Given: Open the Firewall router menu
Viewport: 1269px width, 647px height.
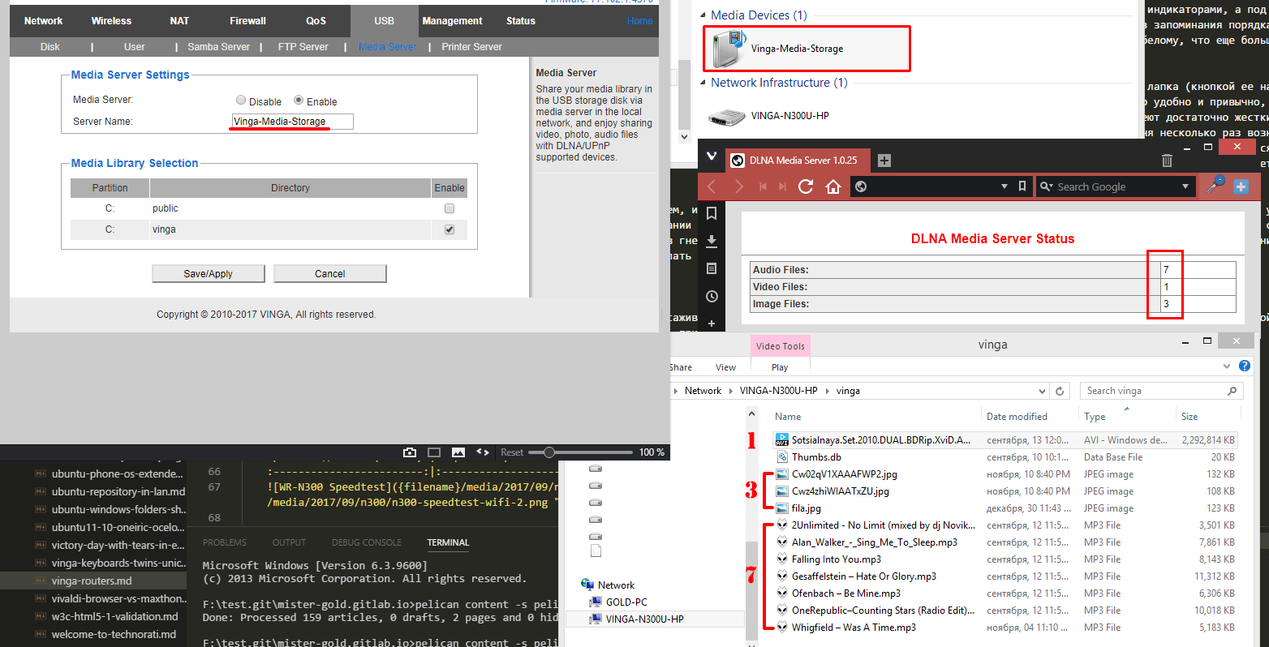Looking at the screenshot, I should tap(247, 21).
